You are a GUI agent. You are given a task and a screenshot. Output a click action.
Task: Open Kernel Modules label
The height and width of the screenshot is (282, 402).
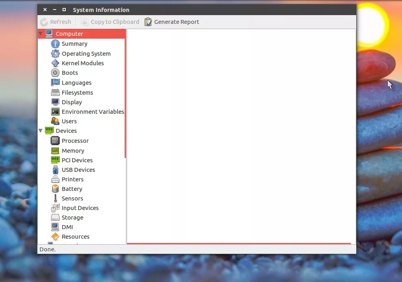click(83, 63)
